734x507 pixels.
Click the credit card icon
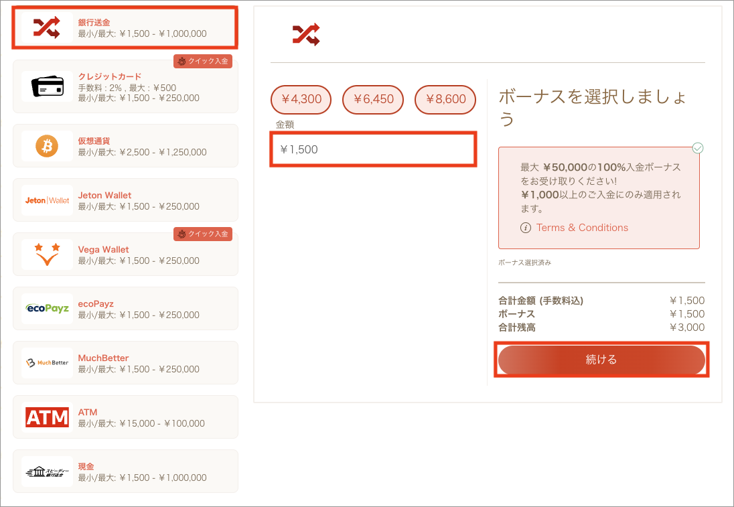click(48, 86)
